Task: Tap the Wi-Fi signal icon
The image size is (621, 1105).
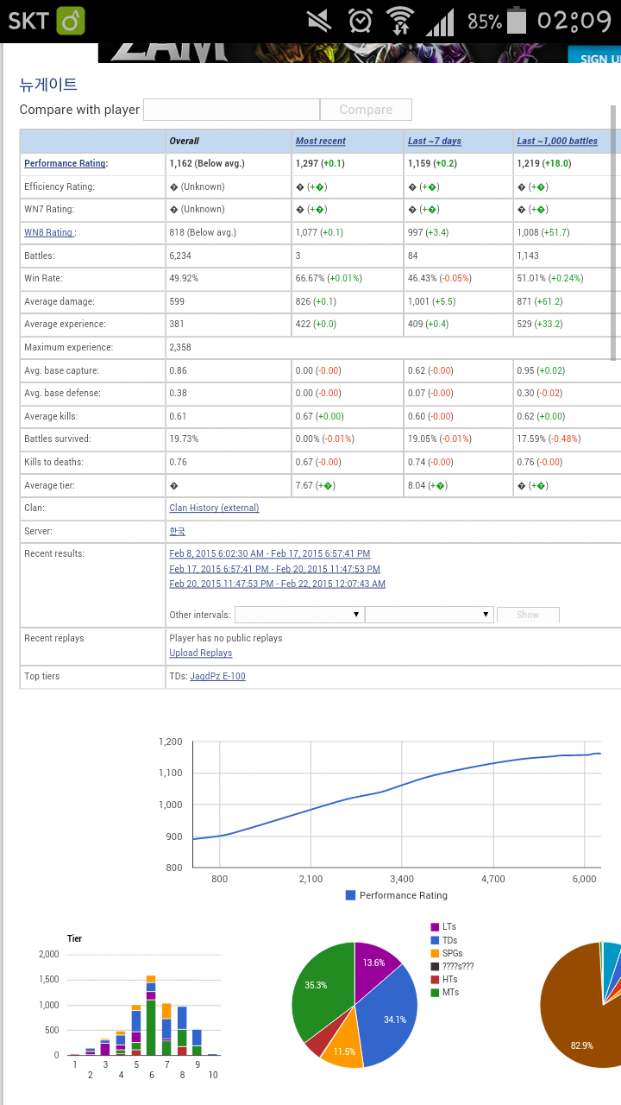Action: click(400, 20)
